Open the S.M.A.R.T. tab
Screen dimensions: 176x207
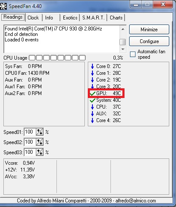pos(93,18)
